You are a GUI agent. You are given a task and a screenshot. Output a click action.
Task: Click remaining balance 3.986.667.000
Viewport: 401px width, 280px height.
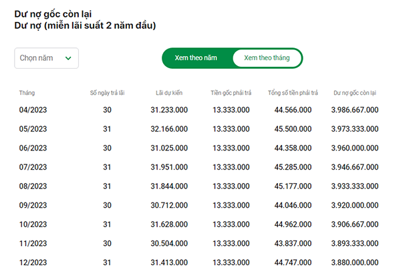tap(355, 110)
